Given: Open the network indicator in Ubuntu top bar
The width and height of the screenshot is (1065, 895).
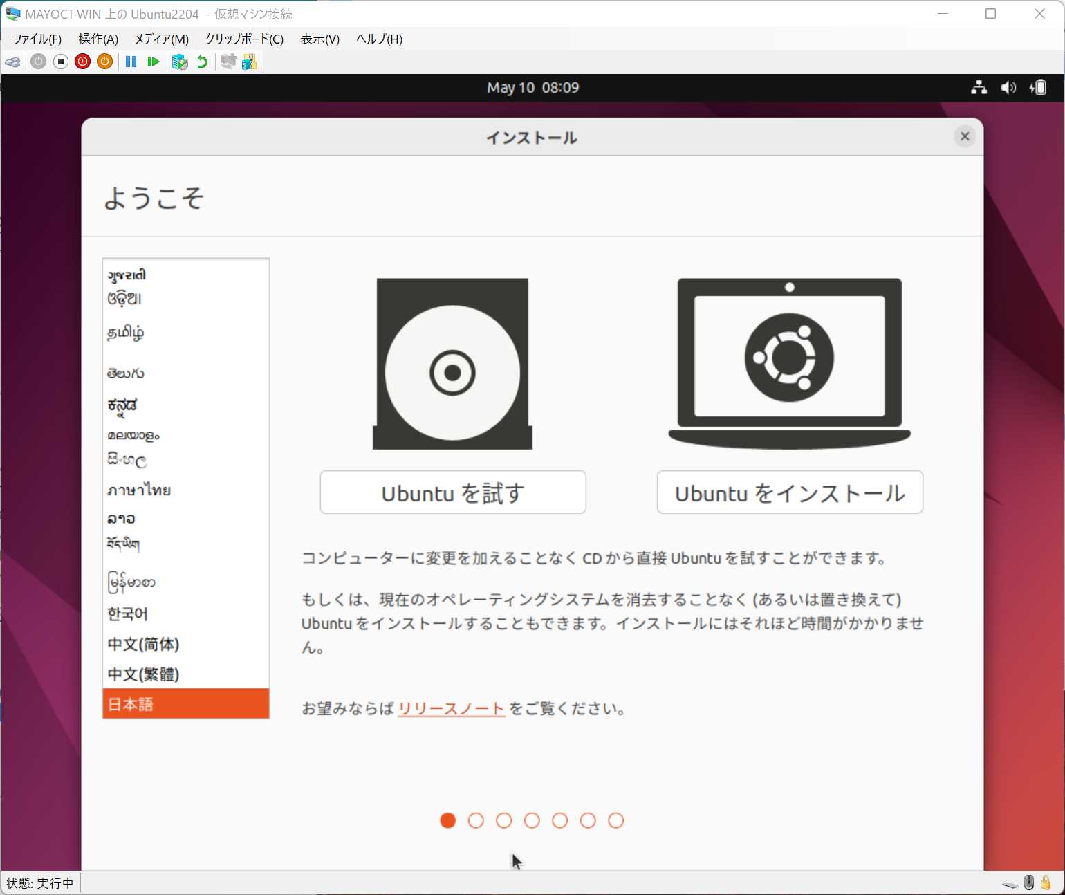Looking at the screenshot, I should 979,87.
